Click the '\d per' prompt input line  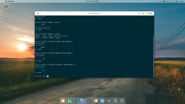pos(42,76)
